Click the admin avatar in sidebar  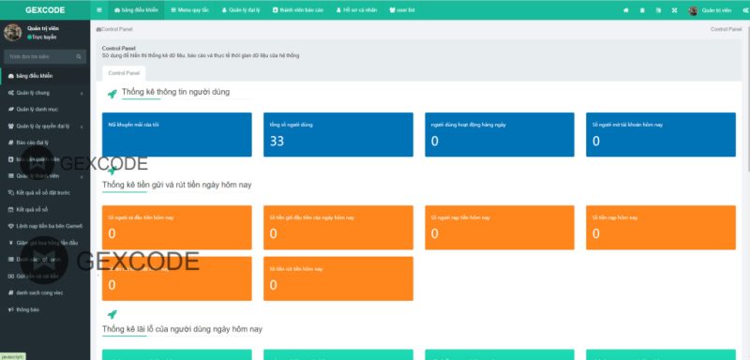tap(12, 33)
